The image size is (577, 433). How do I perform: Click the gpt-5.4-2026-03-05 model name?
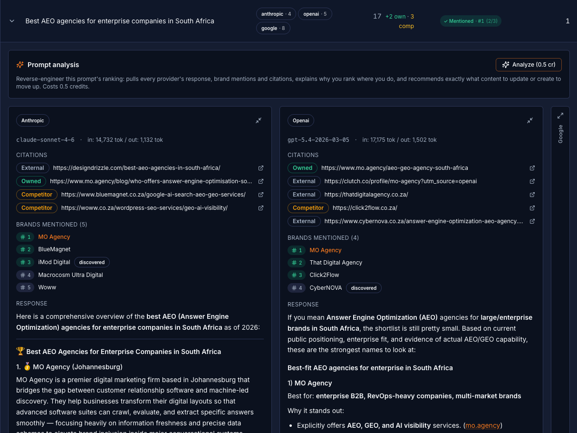click(x=318, y=140)
